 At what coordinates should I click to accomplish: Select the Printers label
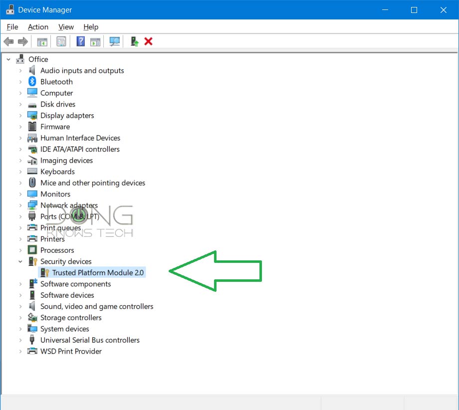click(52, 239)
